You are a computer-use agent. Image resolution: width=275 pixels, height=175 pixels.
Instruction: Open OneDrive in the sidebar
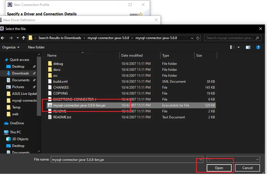[17, 123]
